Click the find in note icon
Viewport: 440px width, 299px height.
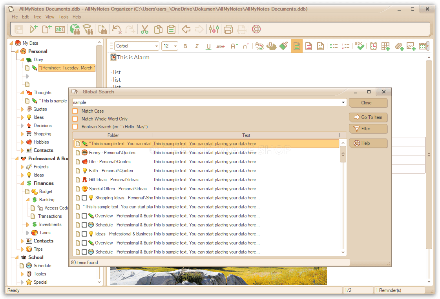[x=102, y=29]
